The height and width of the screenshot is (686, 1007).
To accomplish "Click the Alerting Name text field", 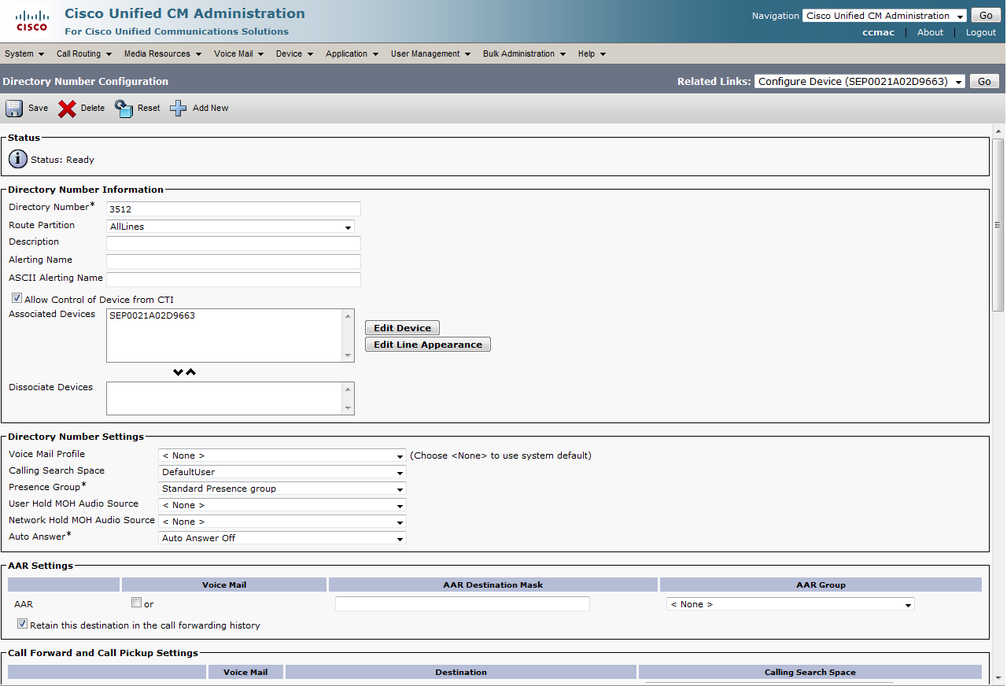I will pos(233,261).
